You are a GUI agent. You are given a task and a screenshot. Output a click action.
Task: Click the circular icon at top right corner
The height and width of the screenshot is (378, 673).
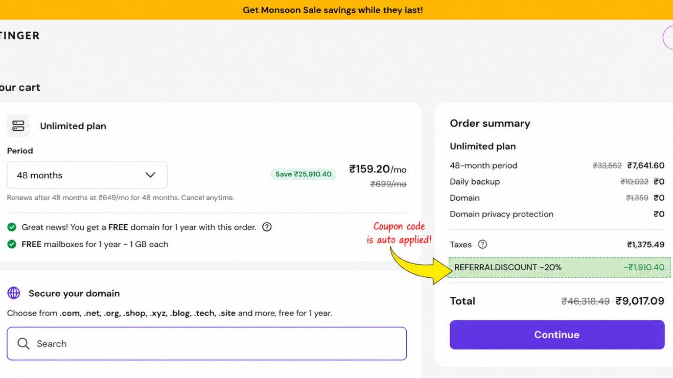tap(668, 37)
